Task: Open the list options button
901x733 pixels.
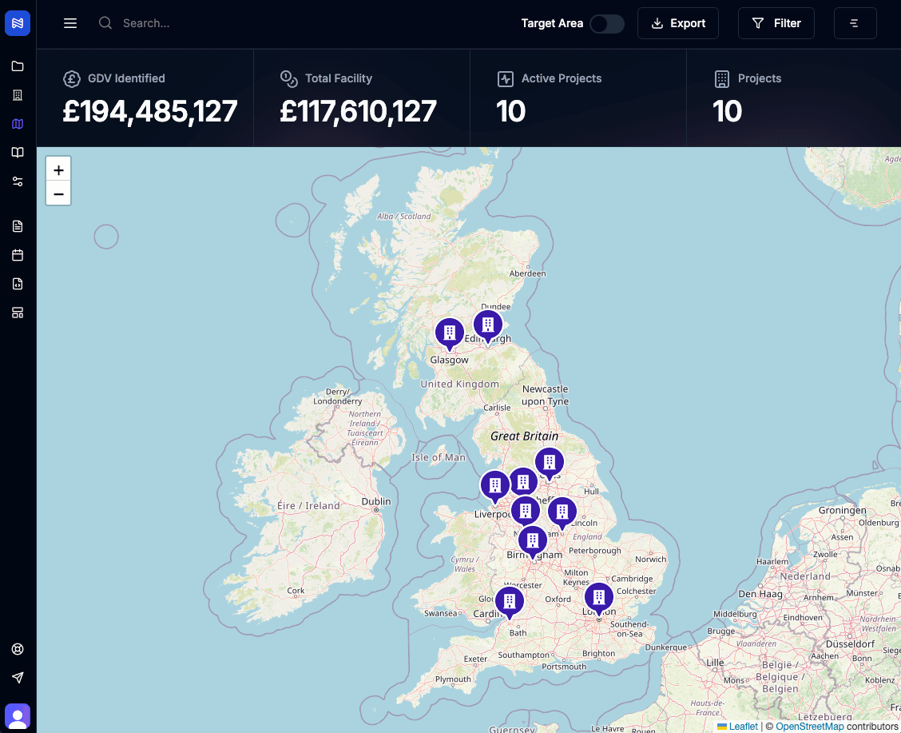Action: point(855,23)
